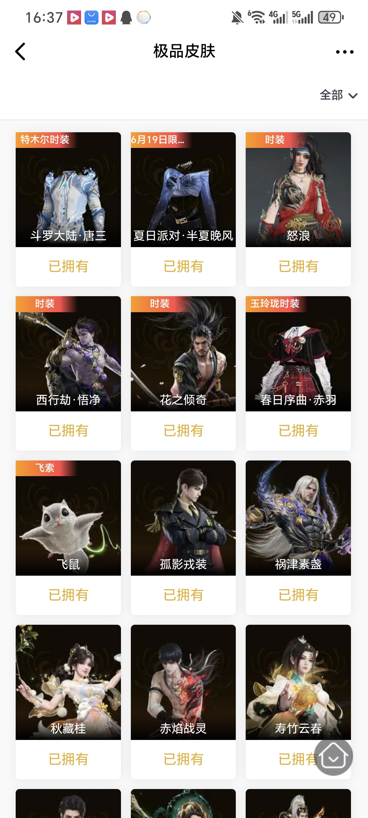The image size is (368, 818).
Task: Open the 斗罗大陆·唐三 skin thumbnail
Action: click(x=68, y=190)
